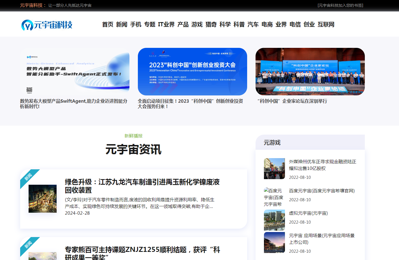The image size is (399, 260).
Task: Click the 元宇宙科技 site logo
Action: pos(47,25)
